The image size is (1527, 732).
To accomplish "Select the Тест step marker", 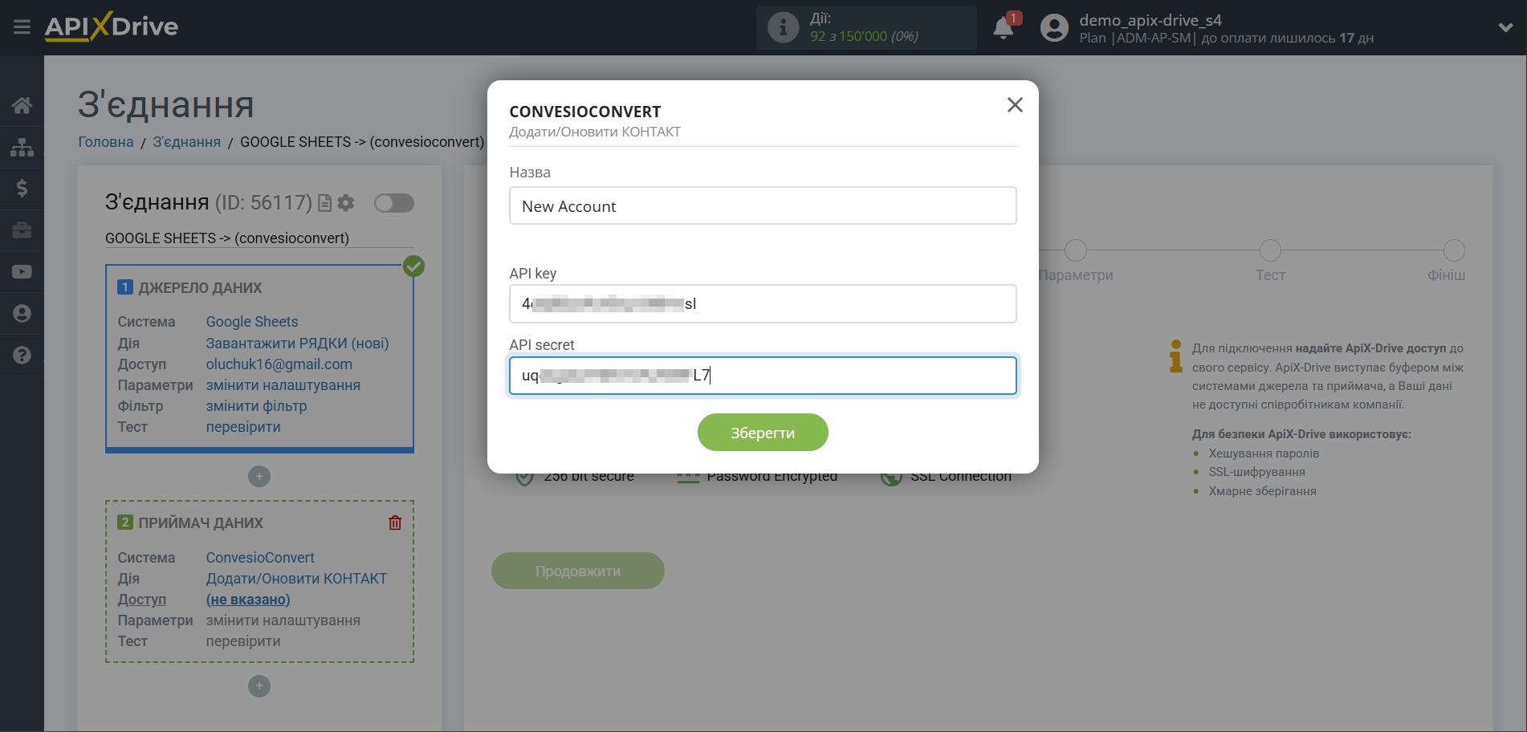I will tap(1269, 251).
